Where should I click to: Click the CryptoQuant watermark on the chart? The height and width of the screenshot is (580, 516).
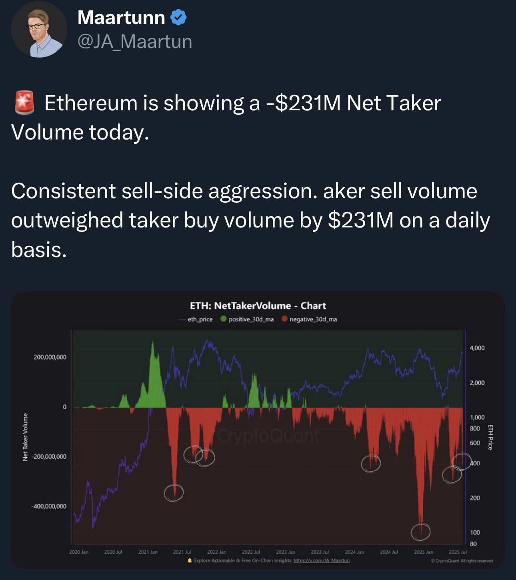[x=268, y=435]
